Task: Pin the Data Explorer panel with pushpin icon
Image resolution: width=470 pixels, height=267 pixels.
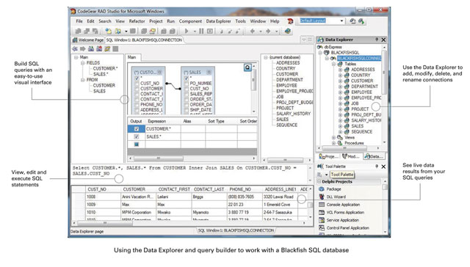Action: pyautogui.click(x=377, y=40)
